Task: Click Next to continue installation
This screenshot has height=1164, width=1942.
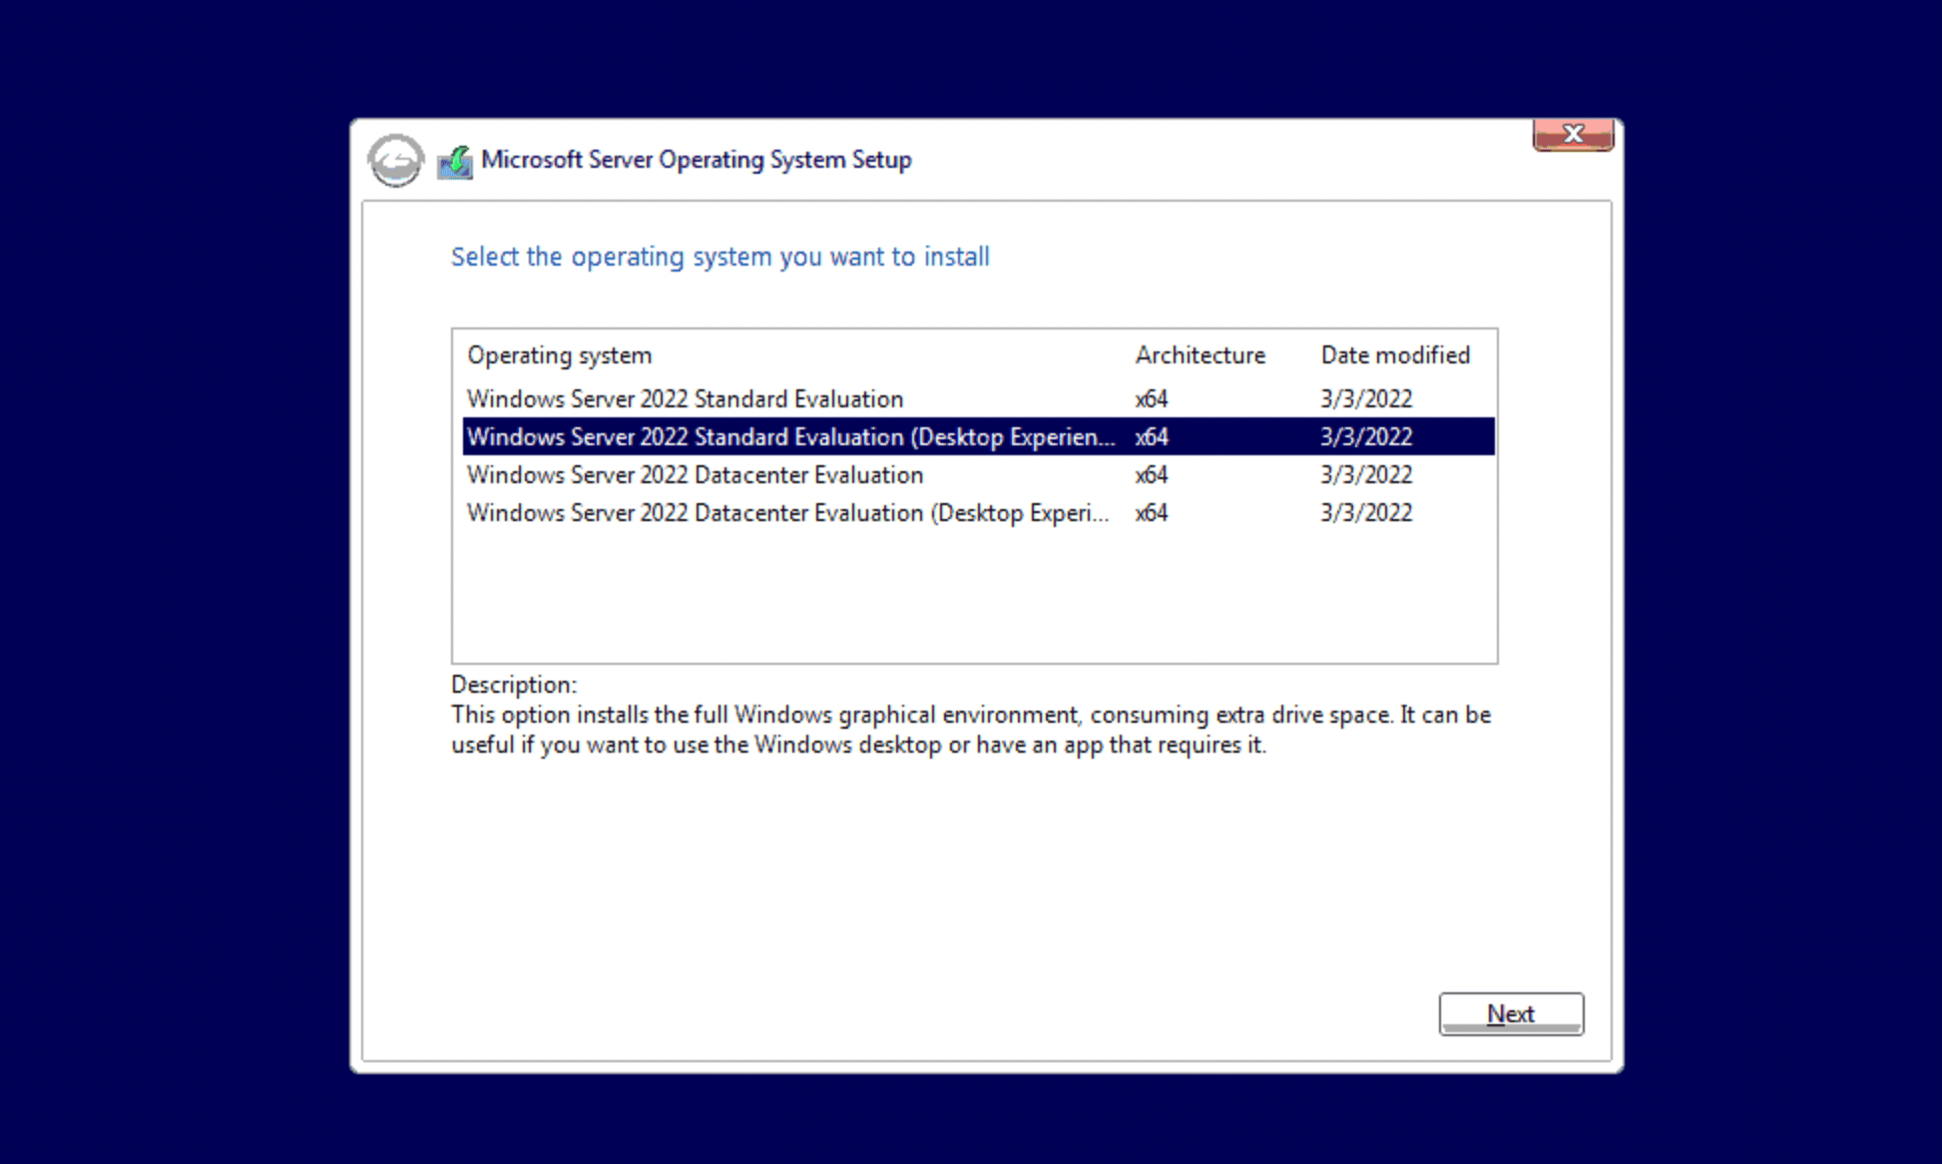Action: click(1511, 1013)
